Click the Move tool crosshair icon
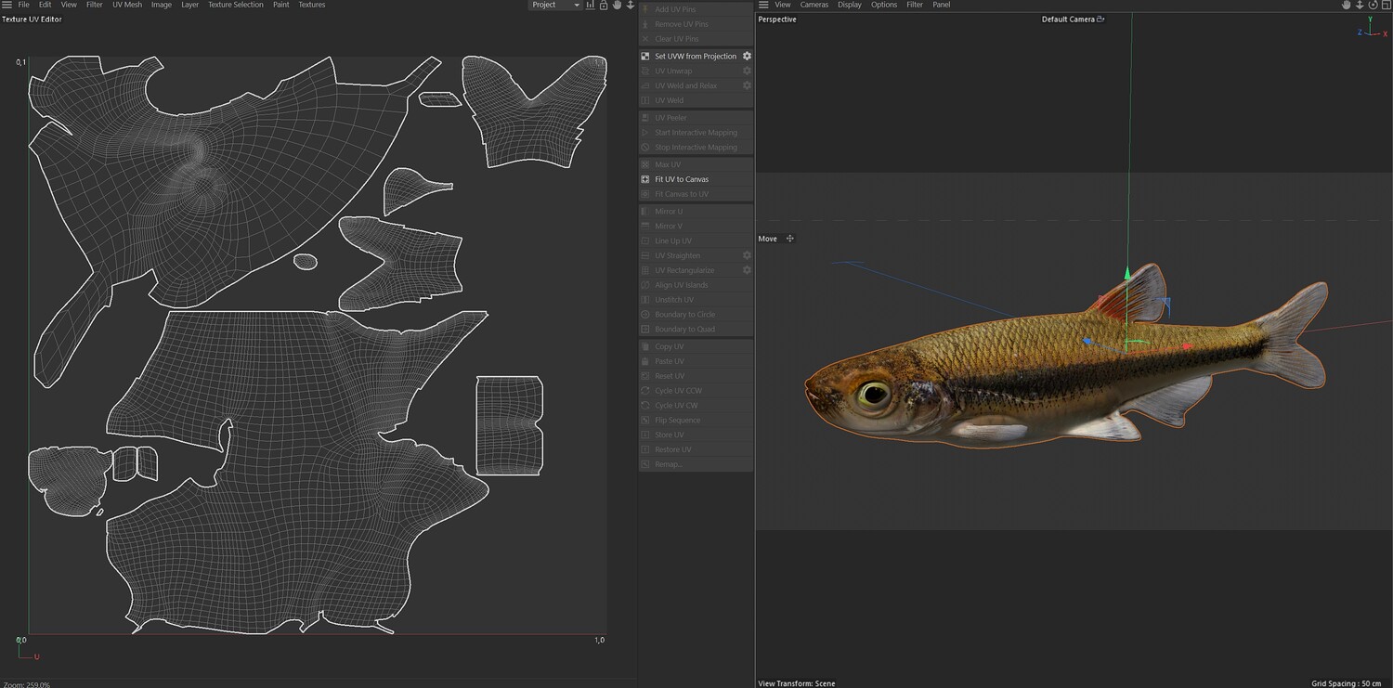The height and width of the screenshot is (688, 1393). pos(790,239)
